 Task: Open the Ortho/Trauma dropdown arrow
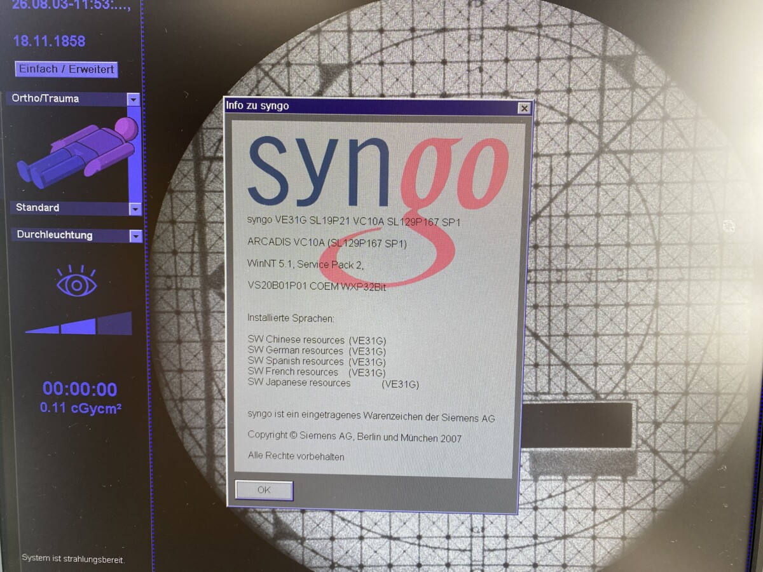(x=133, y=99)
